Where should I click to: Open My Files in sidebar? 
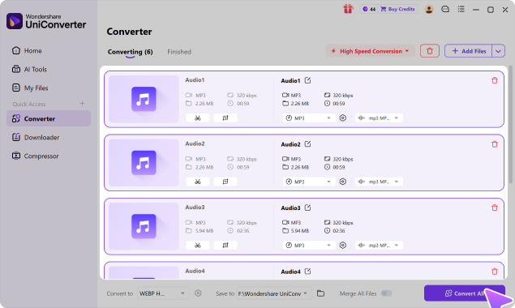tap(49, 88)
